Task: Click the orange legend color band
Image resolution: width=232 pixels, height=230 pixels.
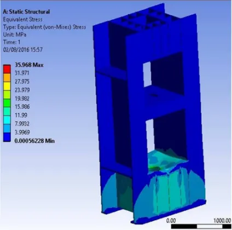Action: (7, 77)
